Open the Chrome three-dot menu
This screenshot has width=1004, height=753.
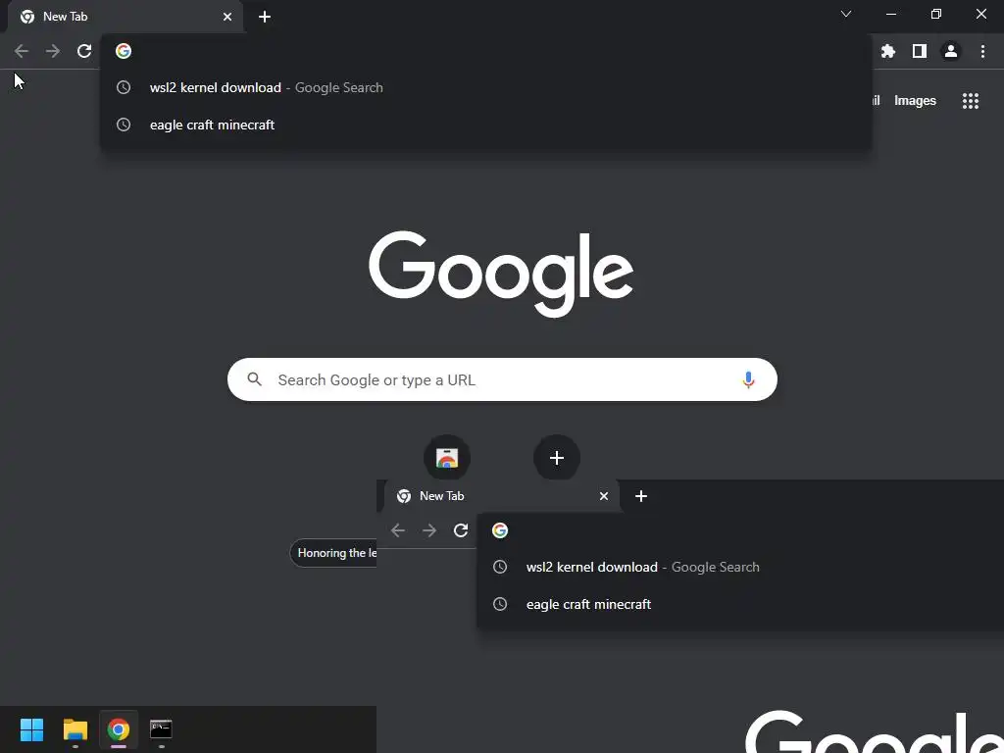pyautogui.click(x=982, y=51)
